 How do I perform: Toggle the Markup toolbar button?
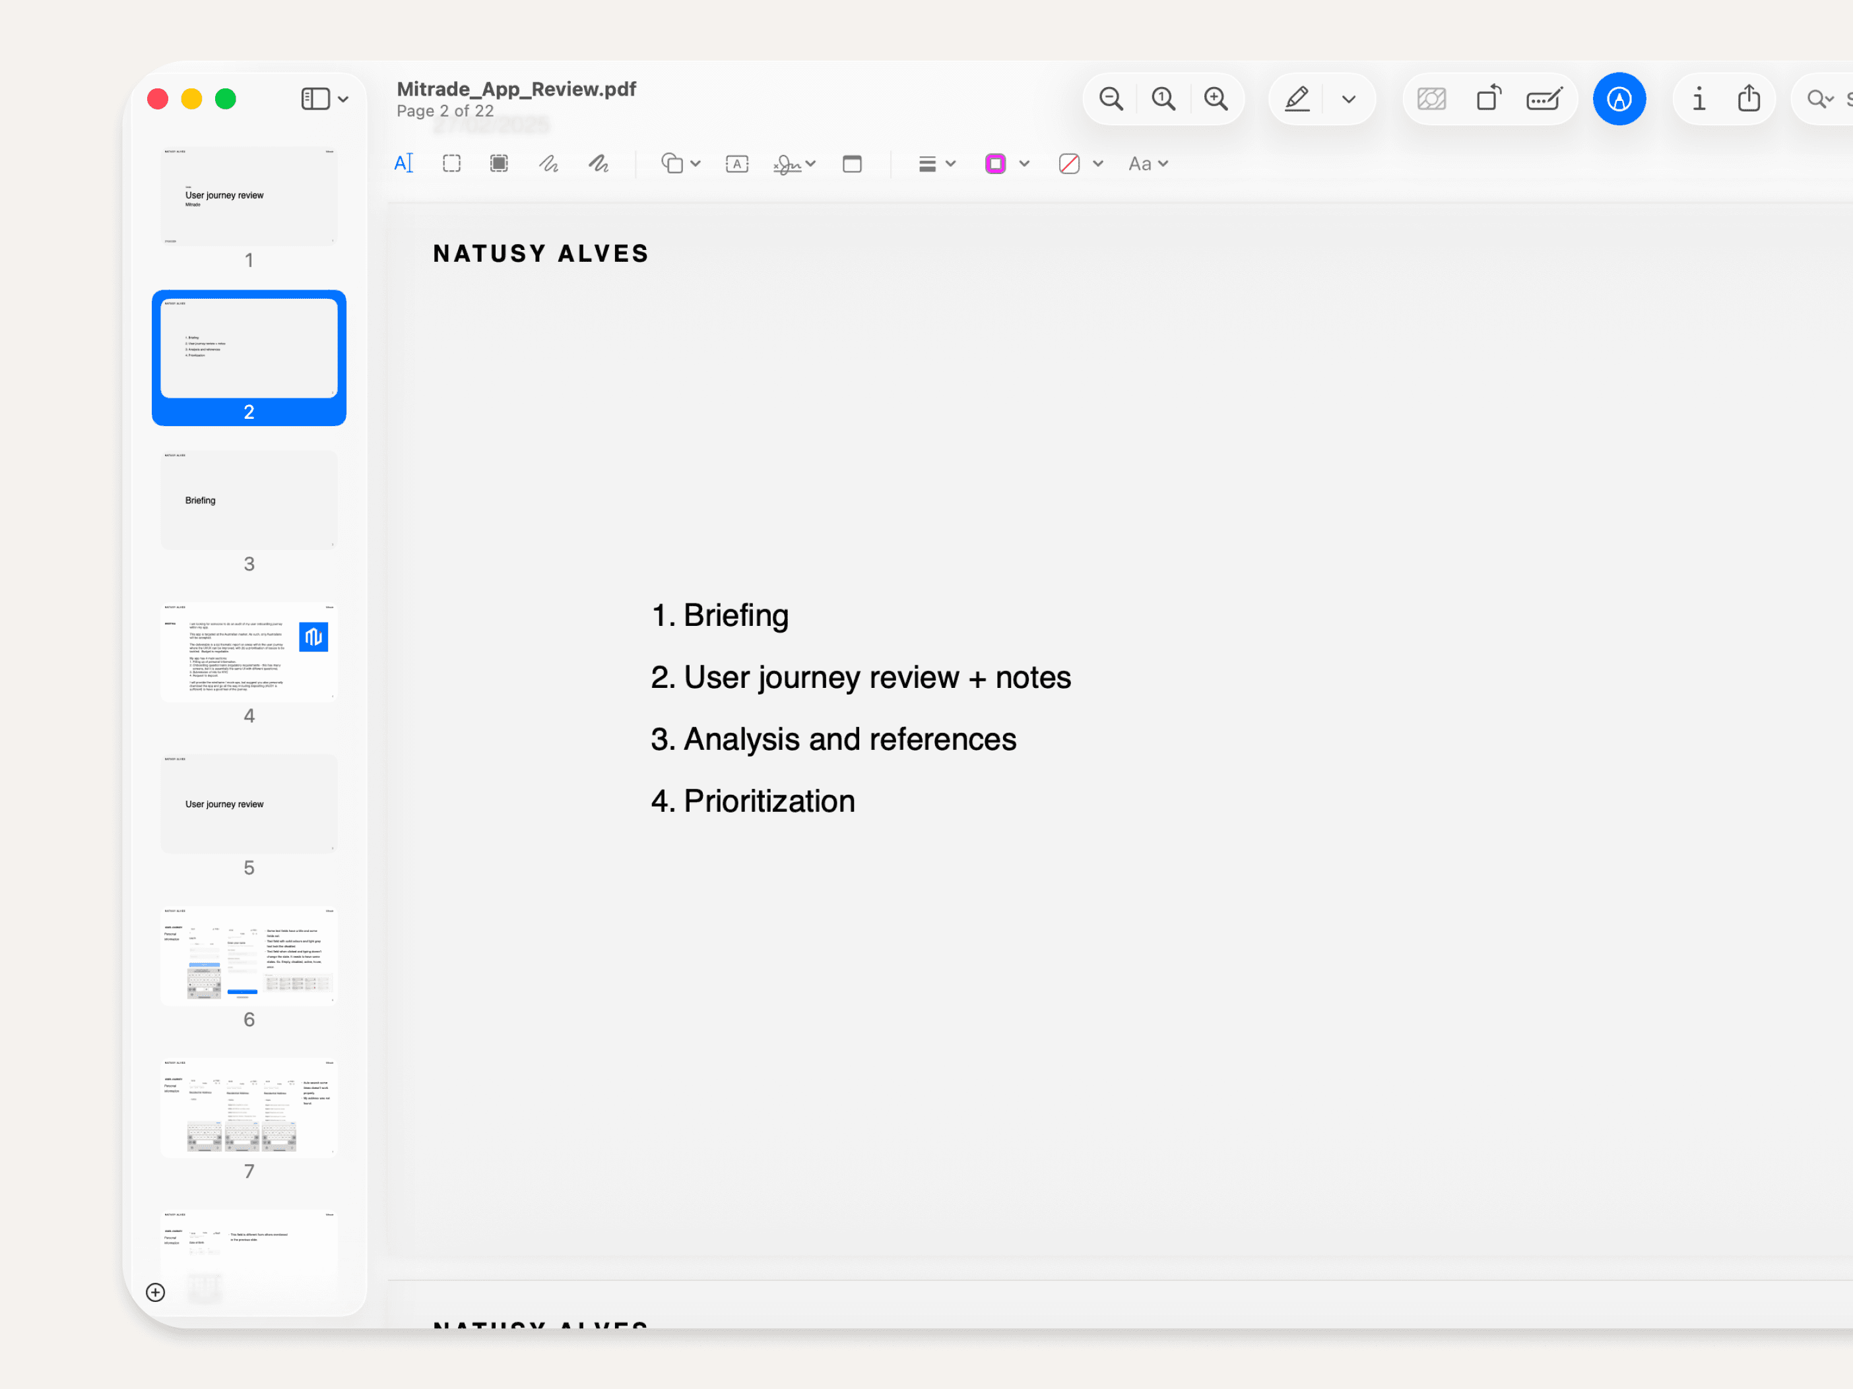coord(1619,99)
